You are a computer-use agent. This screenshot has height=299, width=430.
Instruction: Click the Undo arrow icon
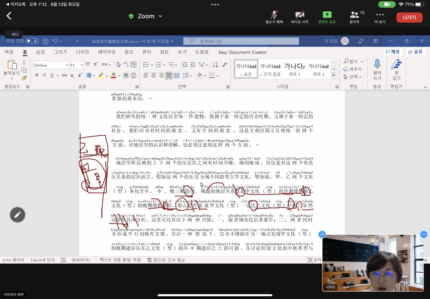coord(55,41)
